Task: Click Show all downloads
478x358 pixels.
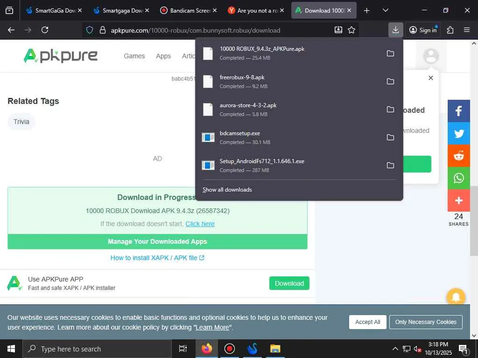Action: click(227, 190)
